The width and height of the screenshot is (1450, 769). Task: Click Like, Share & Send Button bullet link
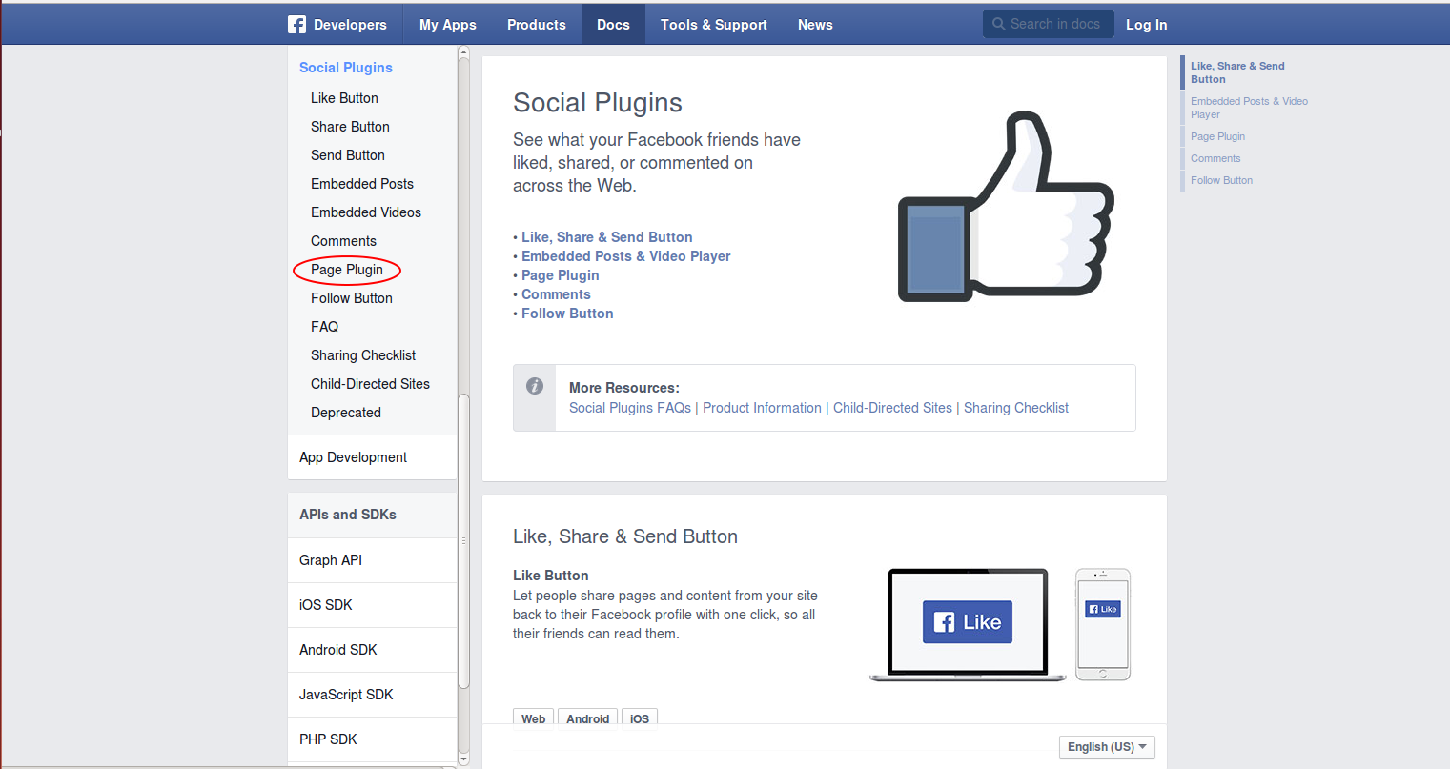[606, 237]
